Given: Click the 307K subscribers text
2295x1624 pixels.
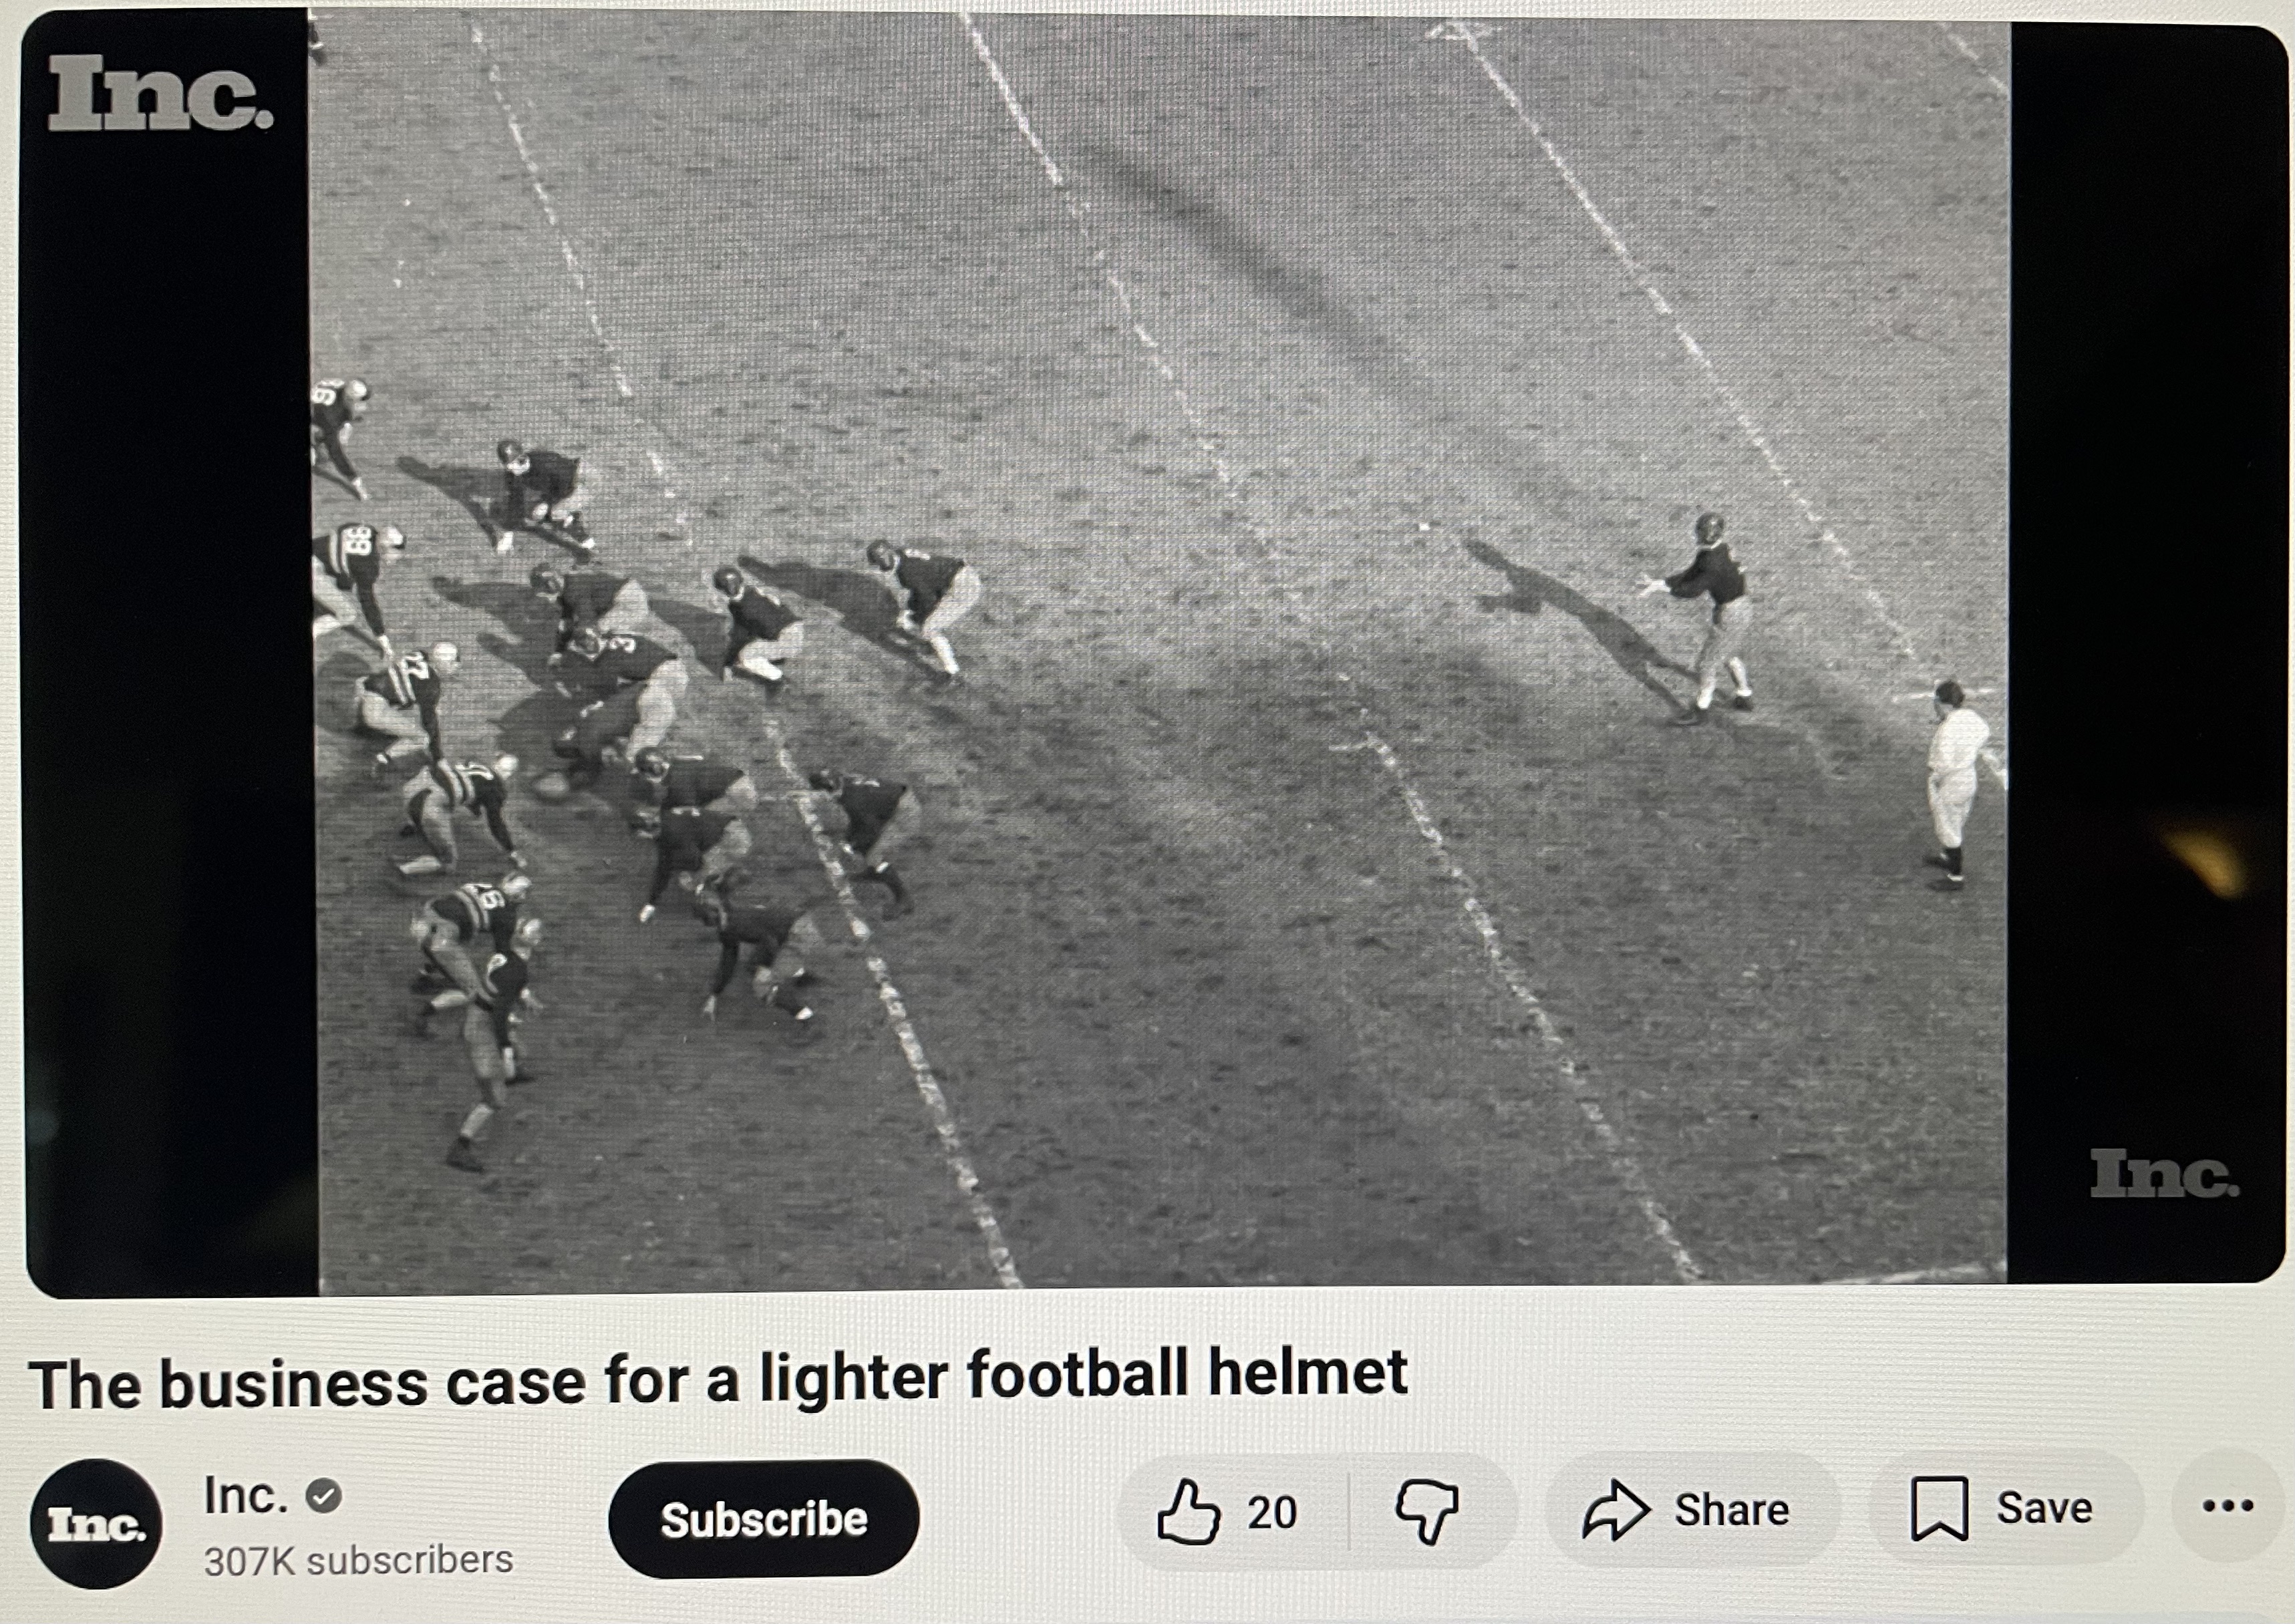Looking at the screenshot, I should [x=358, y=1560].
